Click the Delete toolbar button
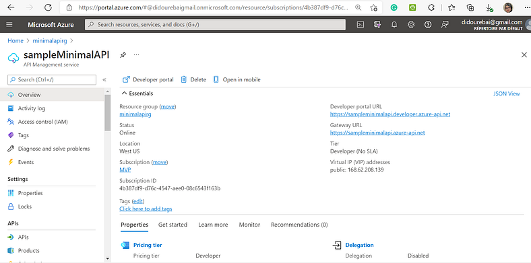This screenshot has height=263, width=531. 193,80
